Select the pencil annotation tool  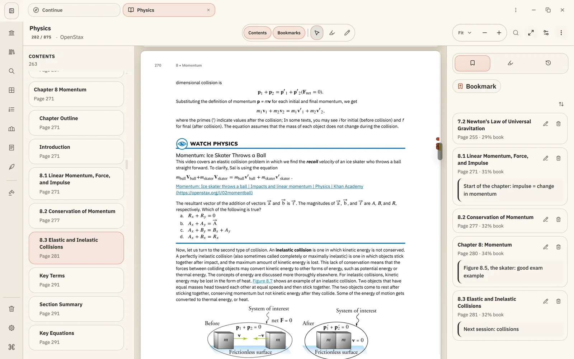(x=347, y=33)
